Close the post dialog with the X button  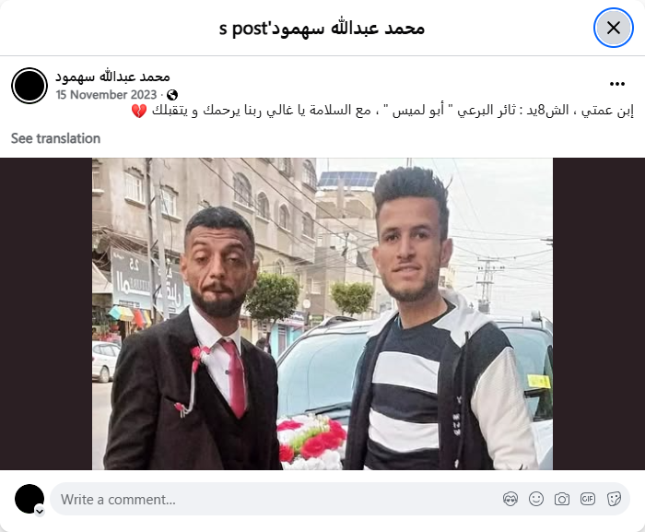pos(613,28)
